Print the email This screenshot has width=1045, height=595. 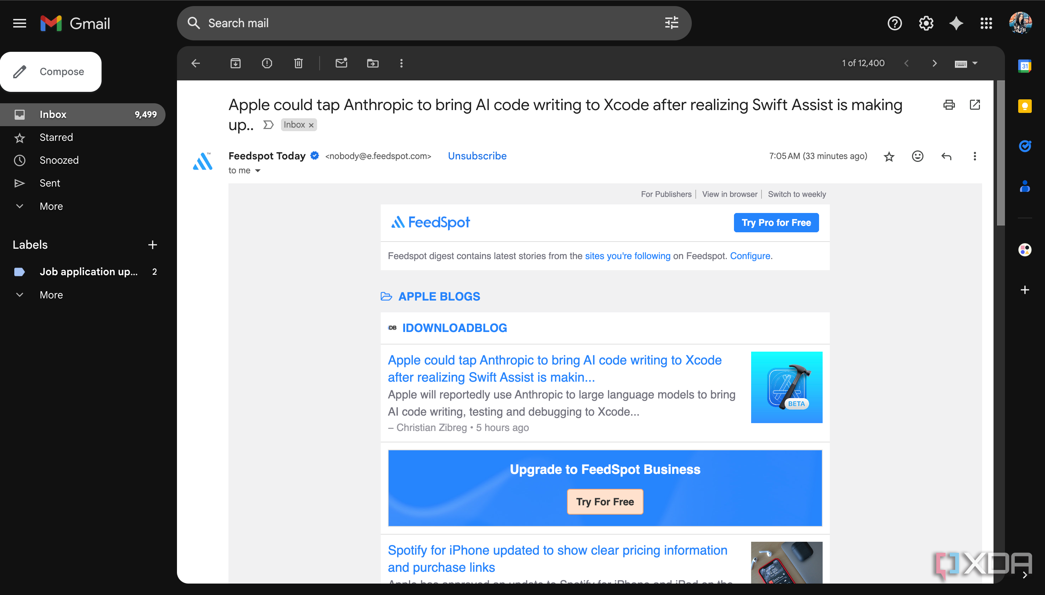[949, 105]
